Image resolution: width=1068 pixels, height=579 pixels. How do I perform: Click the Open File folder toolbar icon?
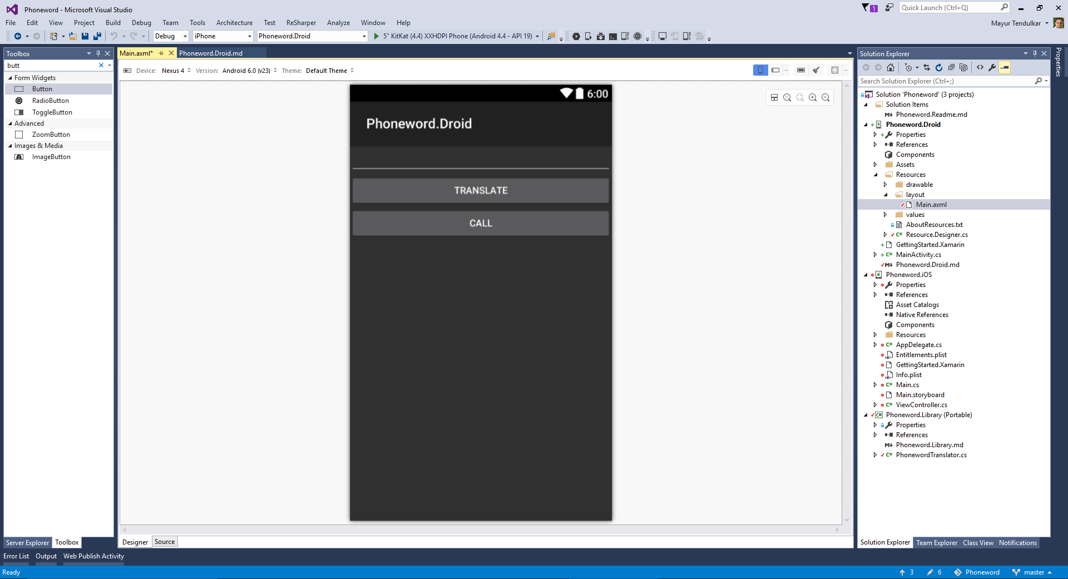click(72, 36)
